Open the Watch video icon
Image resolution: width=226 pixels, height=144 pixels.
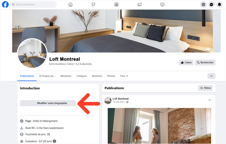click(x=162, y=5)
